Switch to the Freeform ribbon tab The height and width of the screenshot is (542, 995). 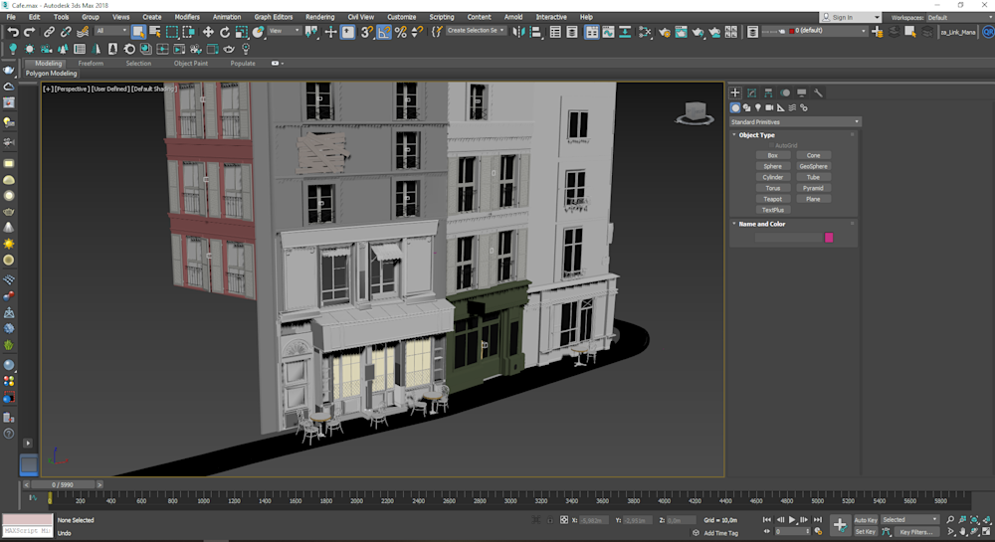pyautogui.click(x=91, y=64)
